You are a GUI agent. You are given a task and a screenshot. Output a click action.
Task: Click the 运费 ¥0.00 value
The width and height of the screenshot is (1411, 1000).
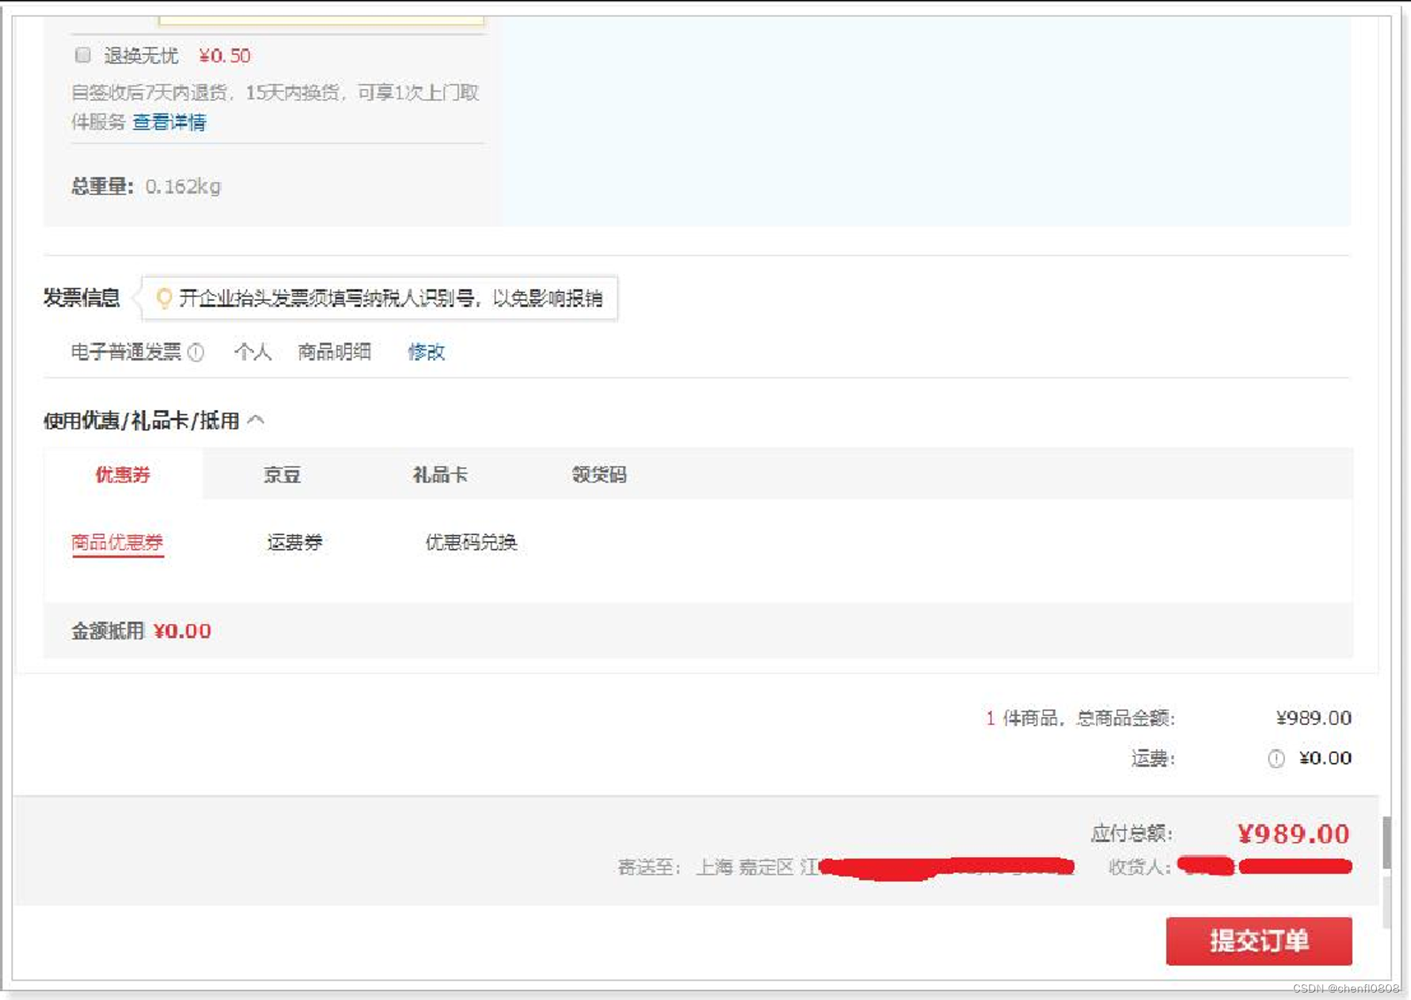pyautogui.click(x=1325, y=758)
